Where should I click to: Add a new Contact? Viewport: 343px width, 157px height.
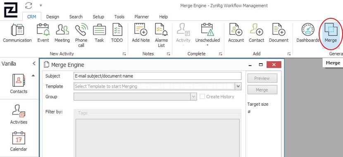[x=256, y=33]
